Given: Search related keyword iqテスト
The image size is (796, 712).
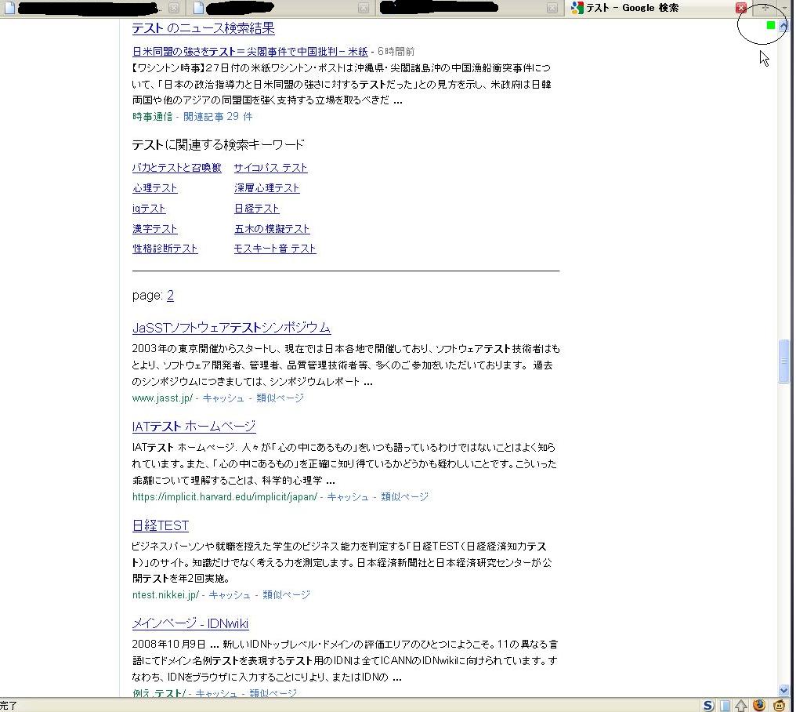Looking at the screenshot, I should [149, 209].
